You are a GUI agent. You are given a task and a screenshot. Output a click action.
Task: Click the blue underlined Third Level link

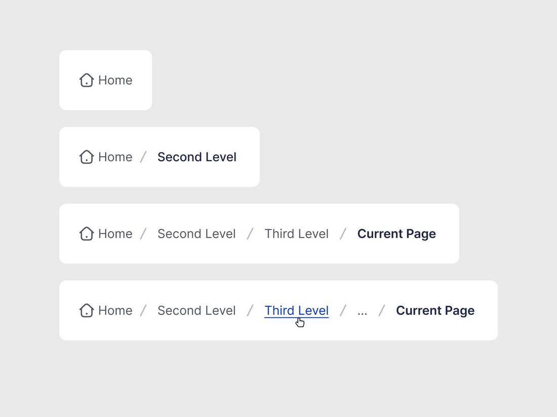(297, 311)
